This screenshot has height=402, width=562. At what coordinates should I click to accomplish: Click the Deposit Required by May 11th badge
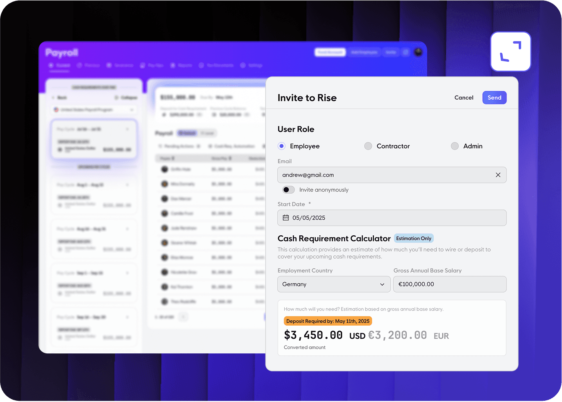click(x=328, y=321)
